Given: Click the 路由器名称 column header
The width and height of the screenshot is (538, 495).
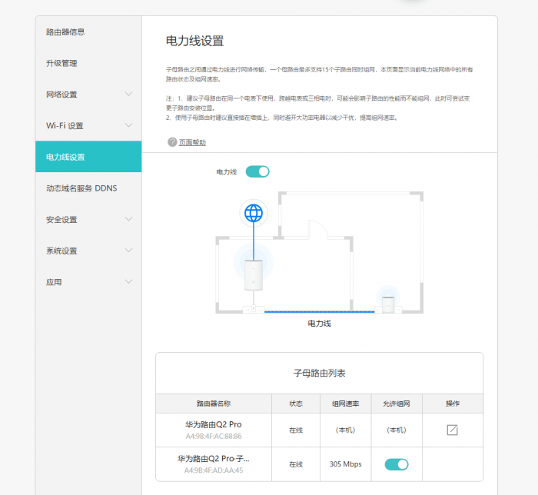Looking at the screenshot, I should tap(213, 404).
